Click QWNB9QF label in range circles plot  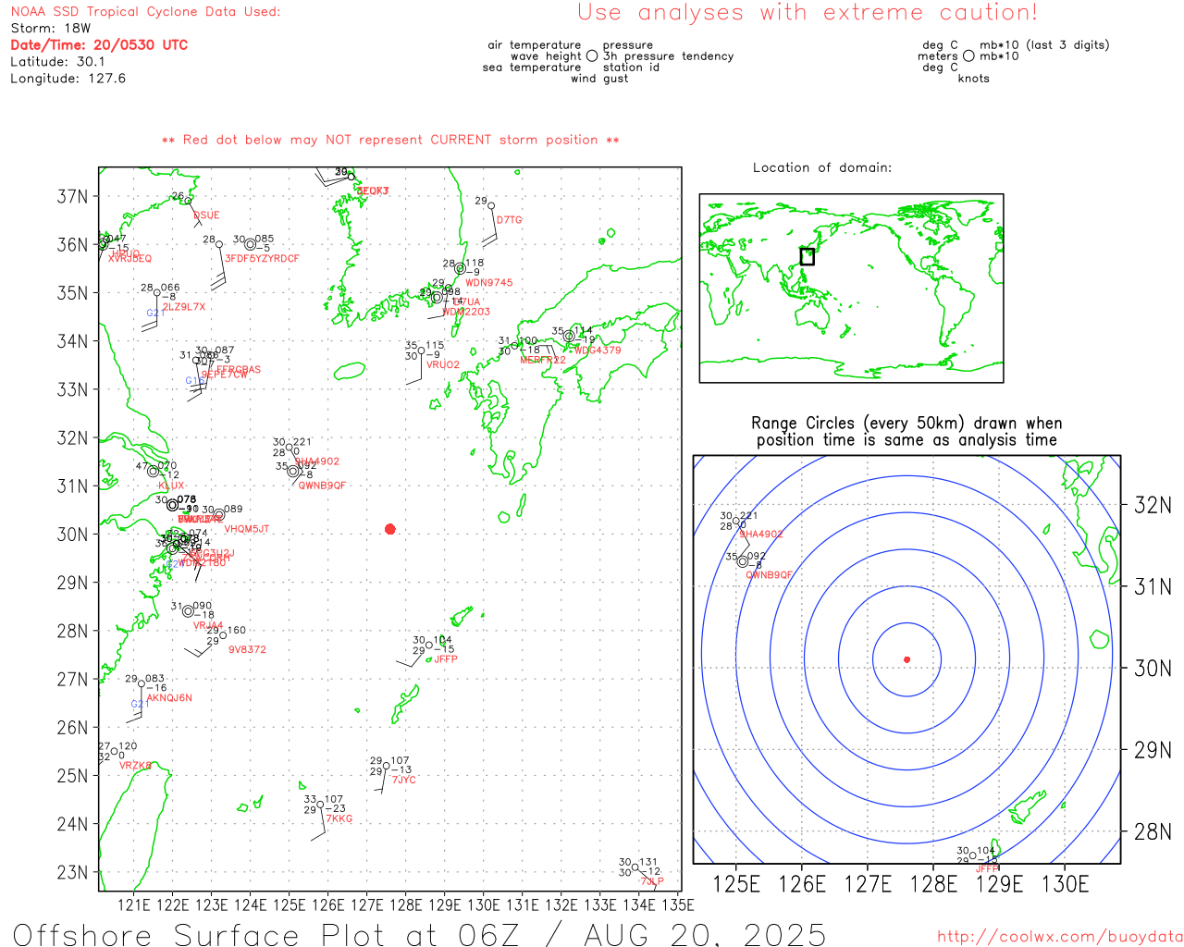(770, 575)
